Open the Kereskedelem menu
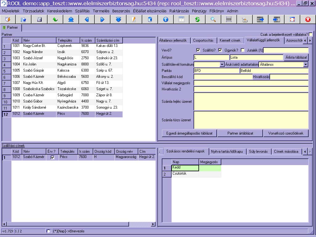This screenshot has width=316, height=237. (60, 11)
